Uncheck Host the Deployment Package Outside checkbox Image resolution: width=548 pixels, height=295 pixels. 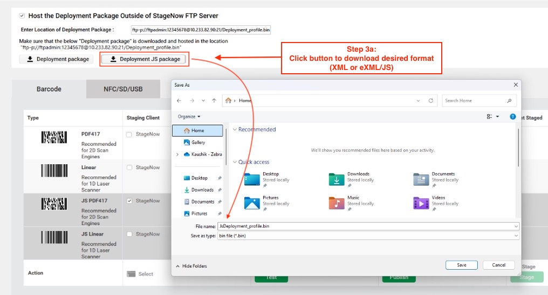(22, 16)
